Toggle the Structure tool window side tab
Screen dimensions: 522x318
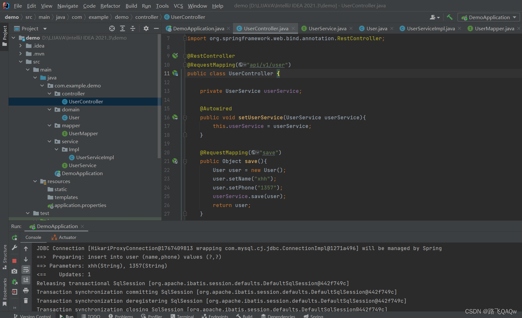4,257
